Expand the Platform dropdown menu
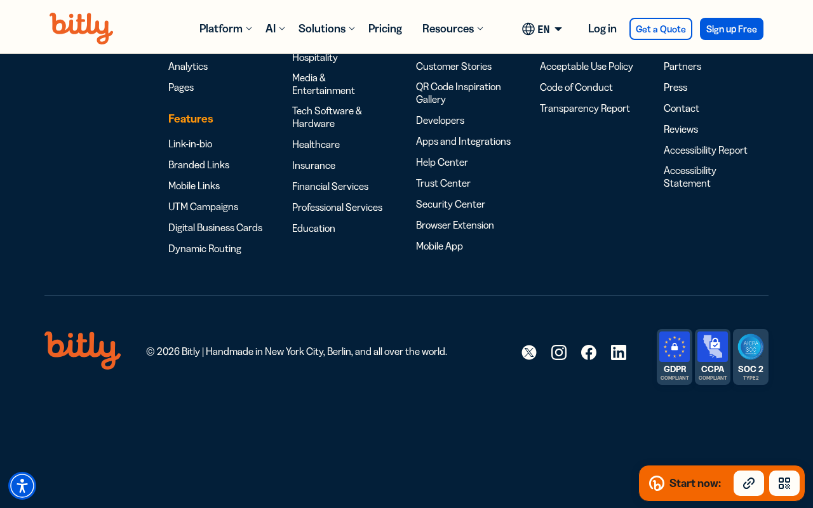 [x=225, y=29]
